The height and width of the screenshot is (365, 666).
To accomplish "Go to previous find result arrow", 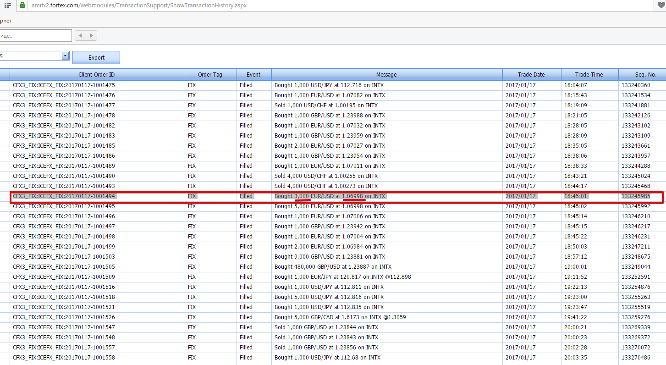I will [x=80, y=35].
